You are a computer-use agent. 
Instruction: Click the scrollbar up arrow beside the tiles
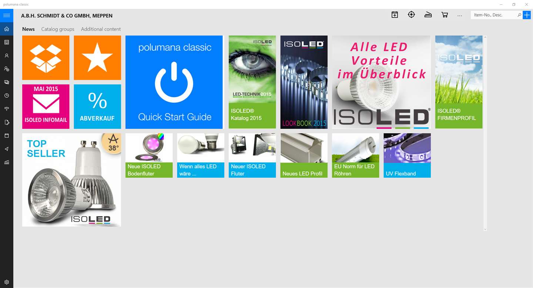[x=485, y=37]
